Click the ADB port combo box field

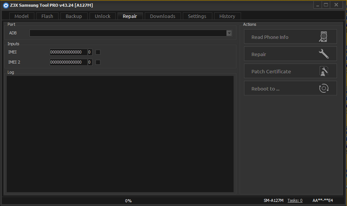coord(131,33)
